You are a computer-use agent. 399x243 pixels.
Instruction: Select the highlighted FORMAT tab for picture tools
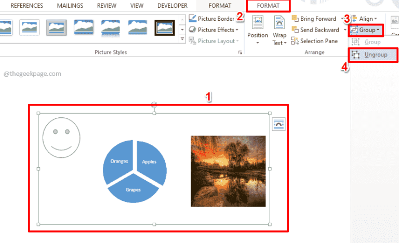pyautogui.click(x=268, y=6)
